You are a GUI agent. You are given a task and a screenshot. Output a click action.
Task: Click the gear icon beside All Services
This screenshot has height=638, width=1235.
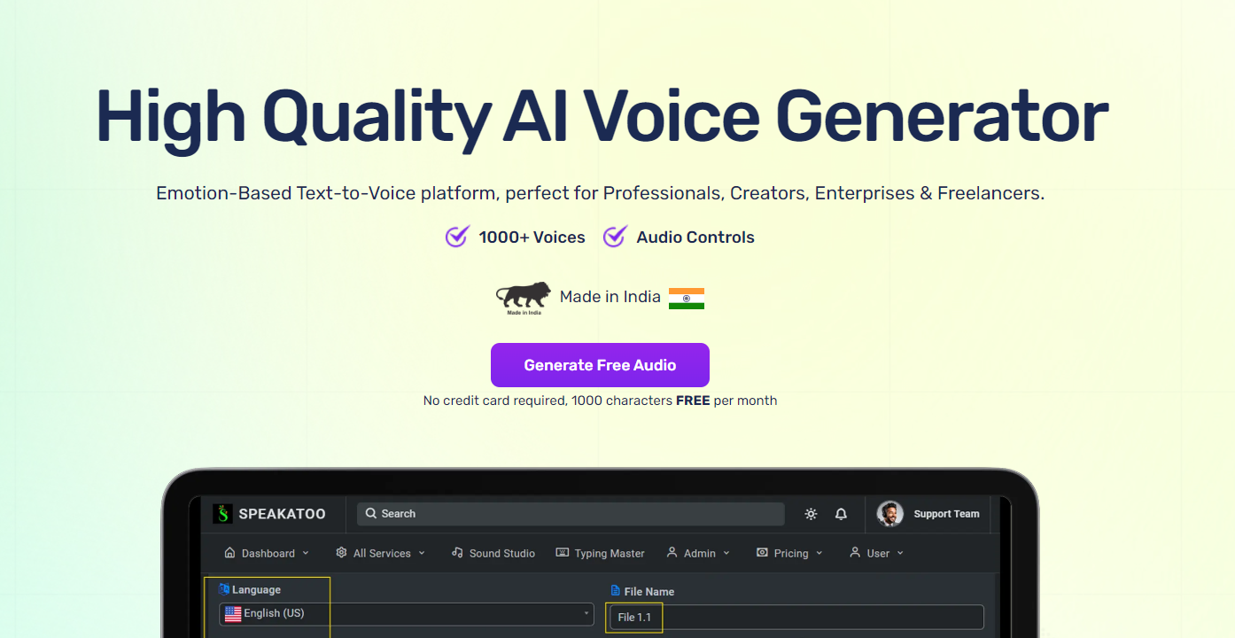click(x=341, y=552)
